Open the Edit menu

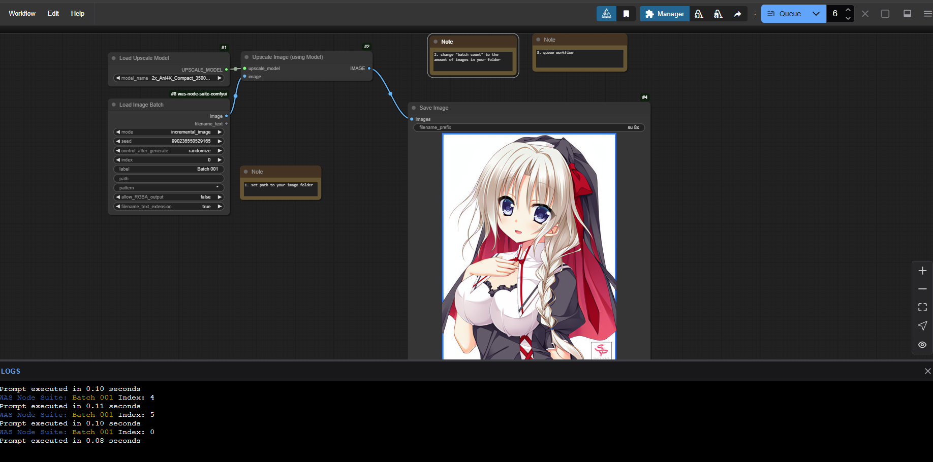[53, 13]
